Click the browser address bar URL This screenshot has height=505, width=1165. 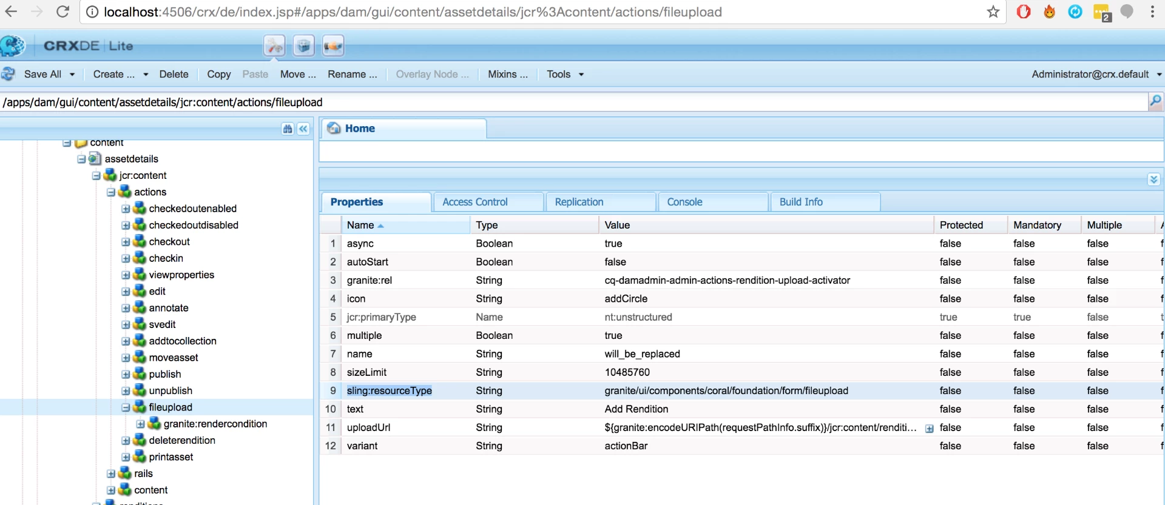[x=413, y=12]
